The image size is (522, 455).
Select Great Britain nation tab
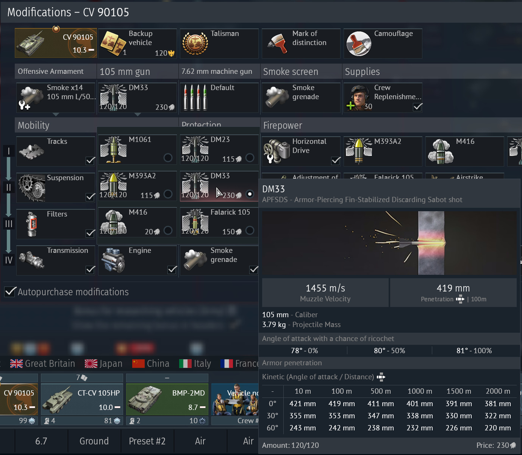point(42,364)
